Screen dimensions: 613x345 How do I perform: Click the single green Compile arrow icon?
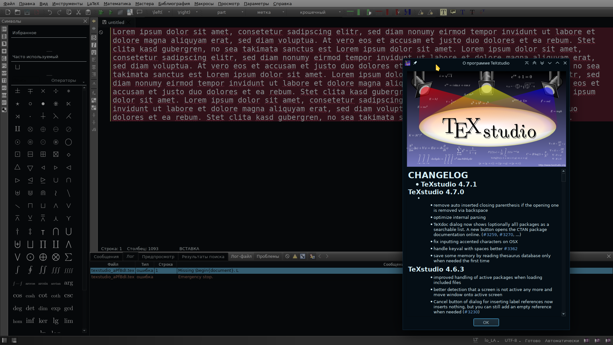point(110,12)
